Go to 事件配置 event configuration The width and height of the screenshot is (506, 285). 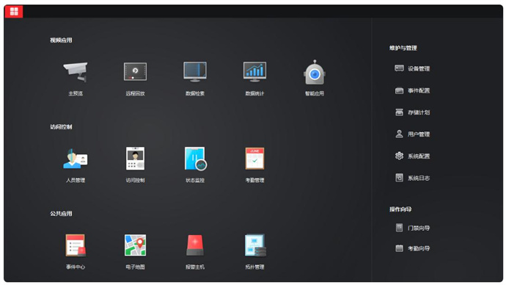tap(412, 90)
